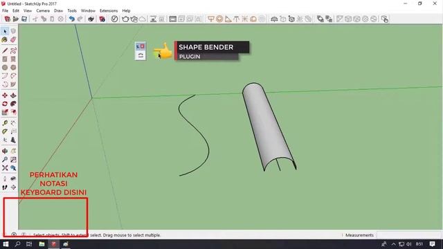Click Shape Bender top plugin icon
Viewport: 443px width, 249px height.
pyautogui.click(x=141, y=46)
